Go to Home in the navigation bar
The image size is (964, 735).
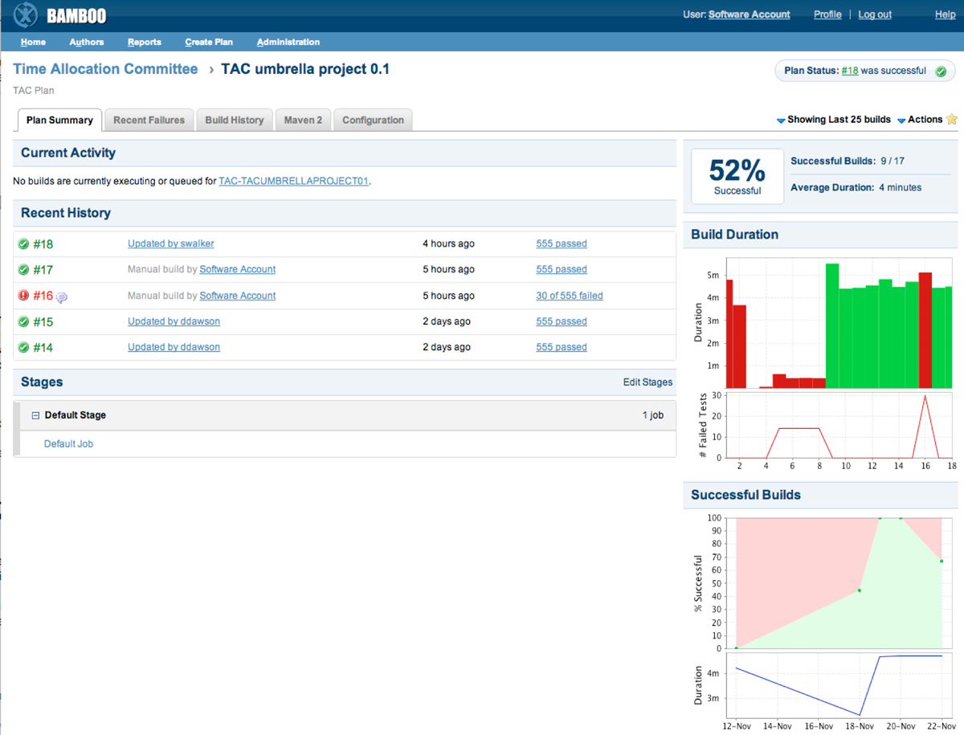33,42
